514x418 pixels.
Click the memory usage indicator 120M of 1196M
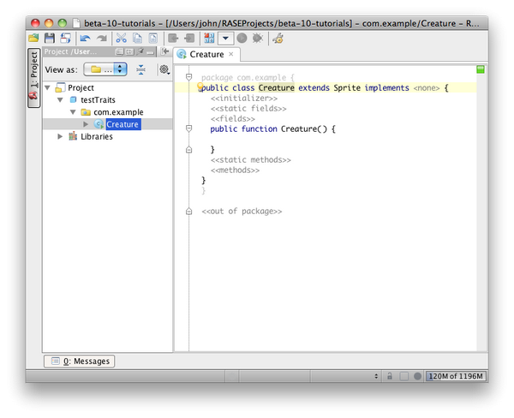point(457,376)
